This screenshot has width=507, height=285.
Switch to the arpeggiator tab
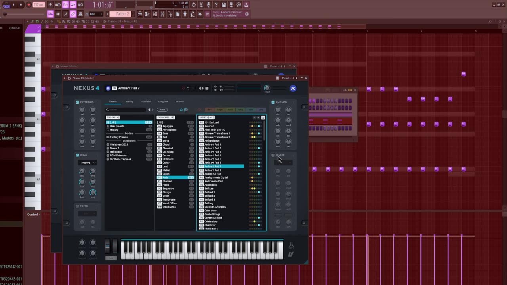point(163,101)
